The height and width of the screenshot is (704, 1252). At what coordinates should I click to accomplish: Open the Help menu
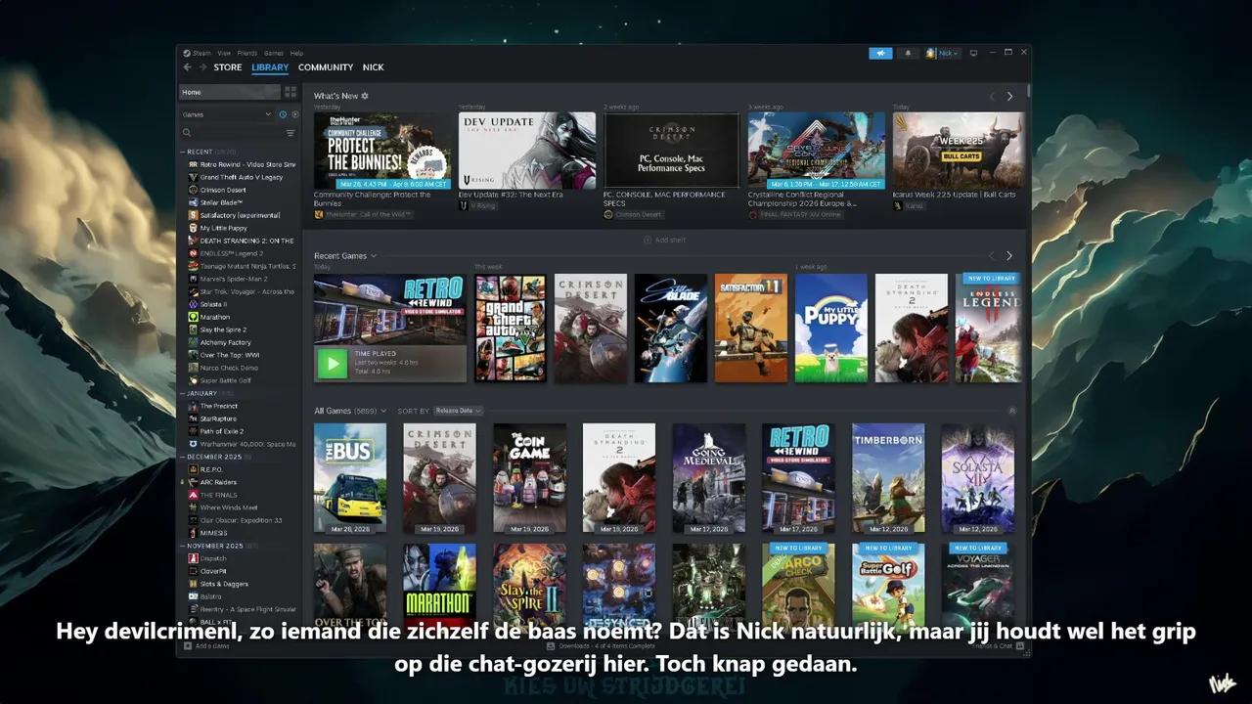click(x=296, y=53)
